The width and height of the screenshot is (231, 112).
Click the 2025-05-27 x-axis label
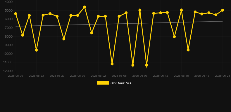[57, 76]
